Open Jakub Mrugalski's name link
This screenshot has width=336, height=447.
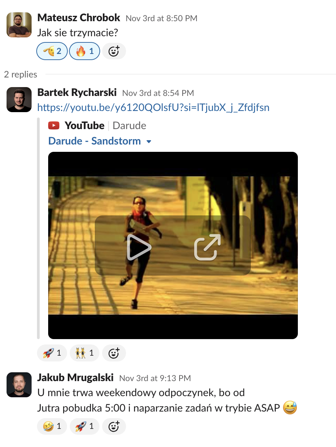(76, 377)
